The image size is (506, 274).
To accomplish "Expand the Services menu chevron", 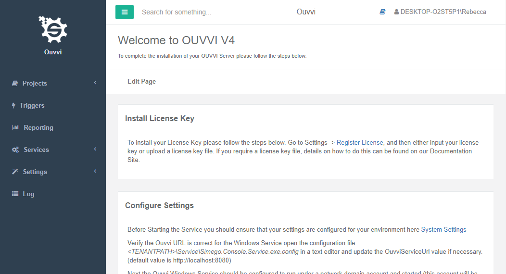I will 95,149.
